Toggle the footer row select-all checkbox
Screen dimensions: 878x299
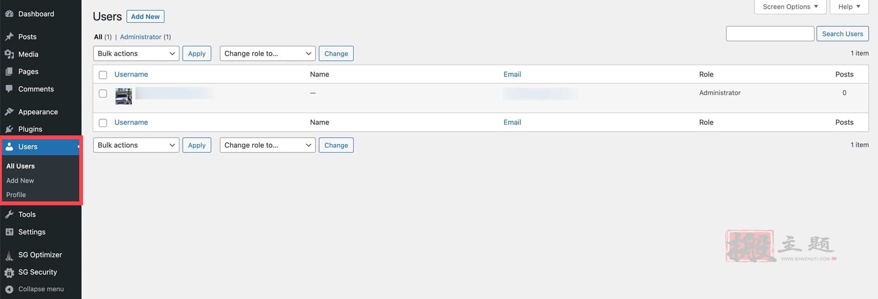103,123
